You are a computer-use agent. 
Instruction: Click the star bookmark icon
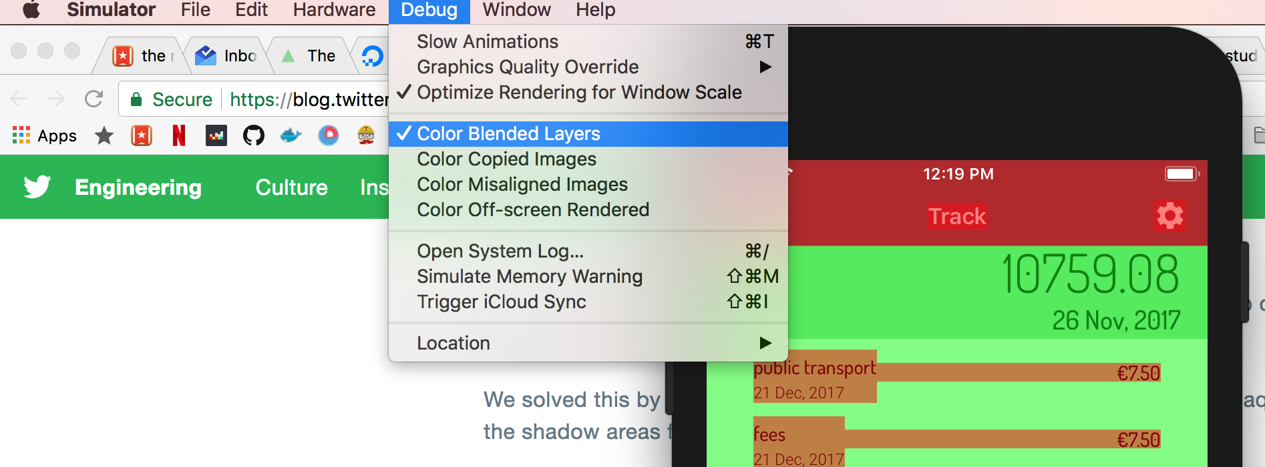pyautogui.click(x=104, y=135)
